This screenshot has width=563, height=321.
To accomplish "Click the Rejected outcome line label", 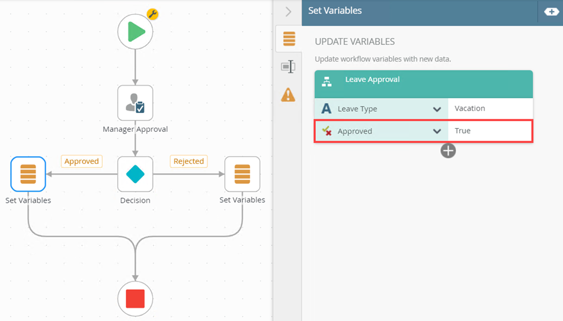I will (188, 161).
